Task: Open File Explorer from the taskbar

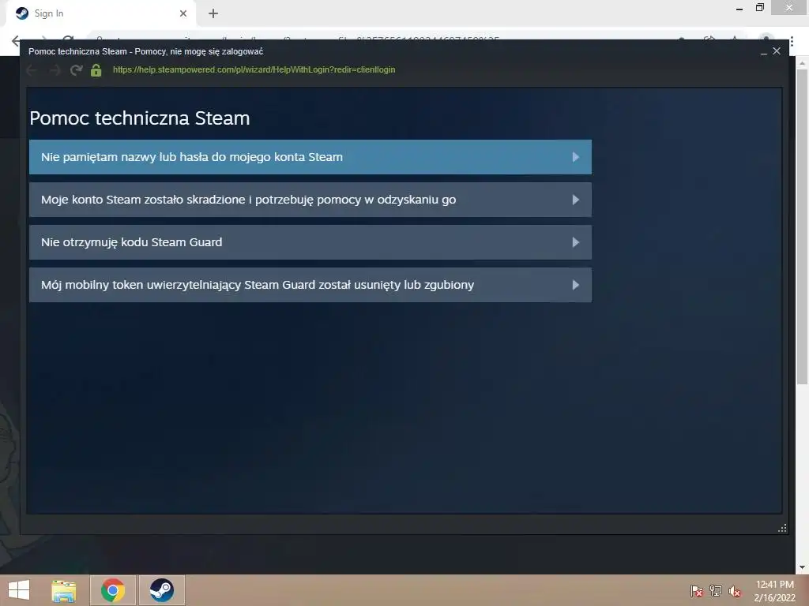Action: [x=64, y=590]
